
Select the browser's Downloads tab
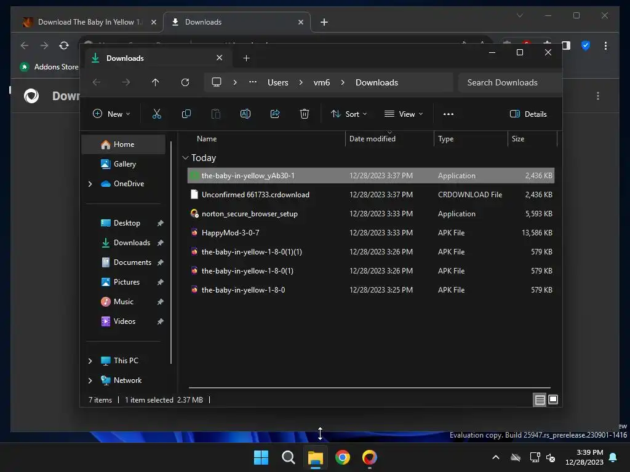click(237, 22)
